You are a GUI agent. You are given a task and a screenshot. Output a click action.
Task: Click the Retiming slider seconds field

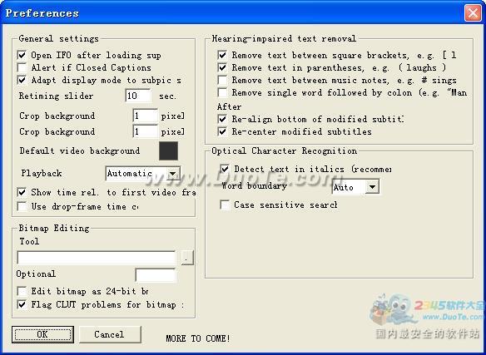point(138,96)
